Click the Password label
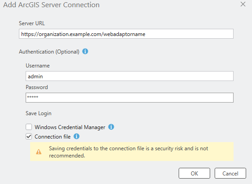 37,87
